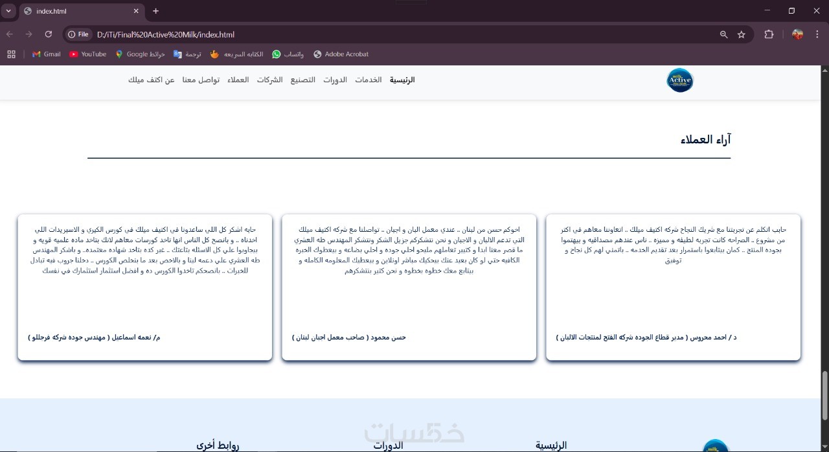Bookmark this page with star icon
Viewport: 829px width, 452px height.
pyautogui.click(x=742, y=34)
